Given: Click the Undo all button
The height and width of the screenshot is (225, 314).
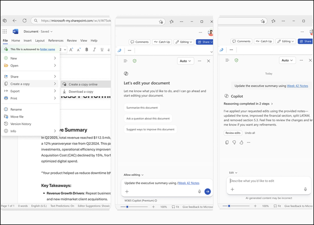Looking at the screenshot, I should coord(250,133).
